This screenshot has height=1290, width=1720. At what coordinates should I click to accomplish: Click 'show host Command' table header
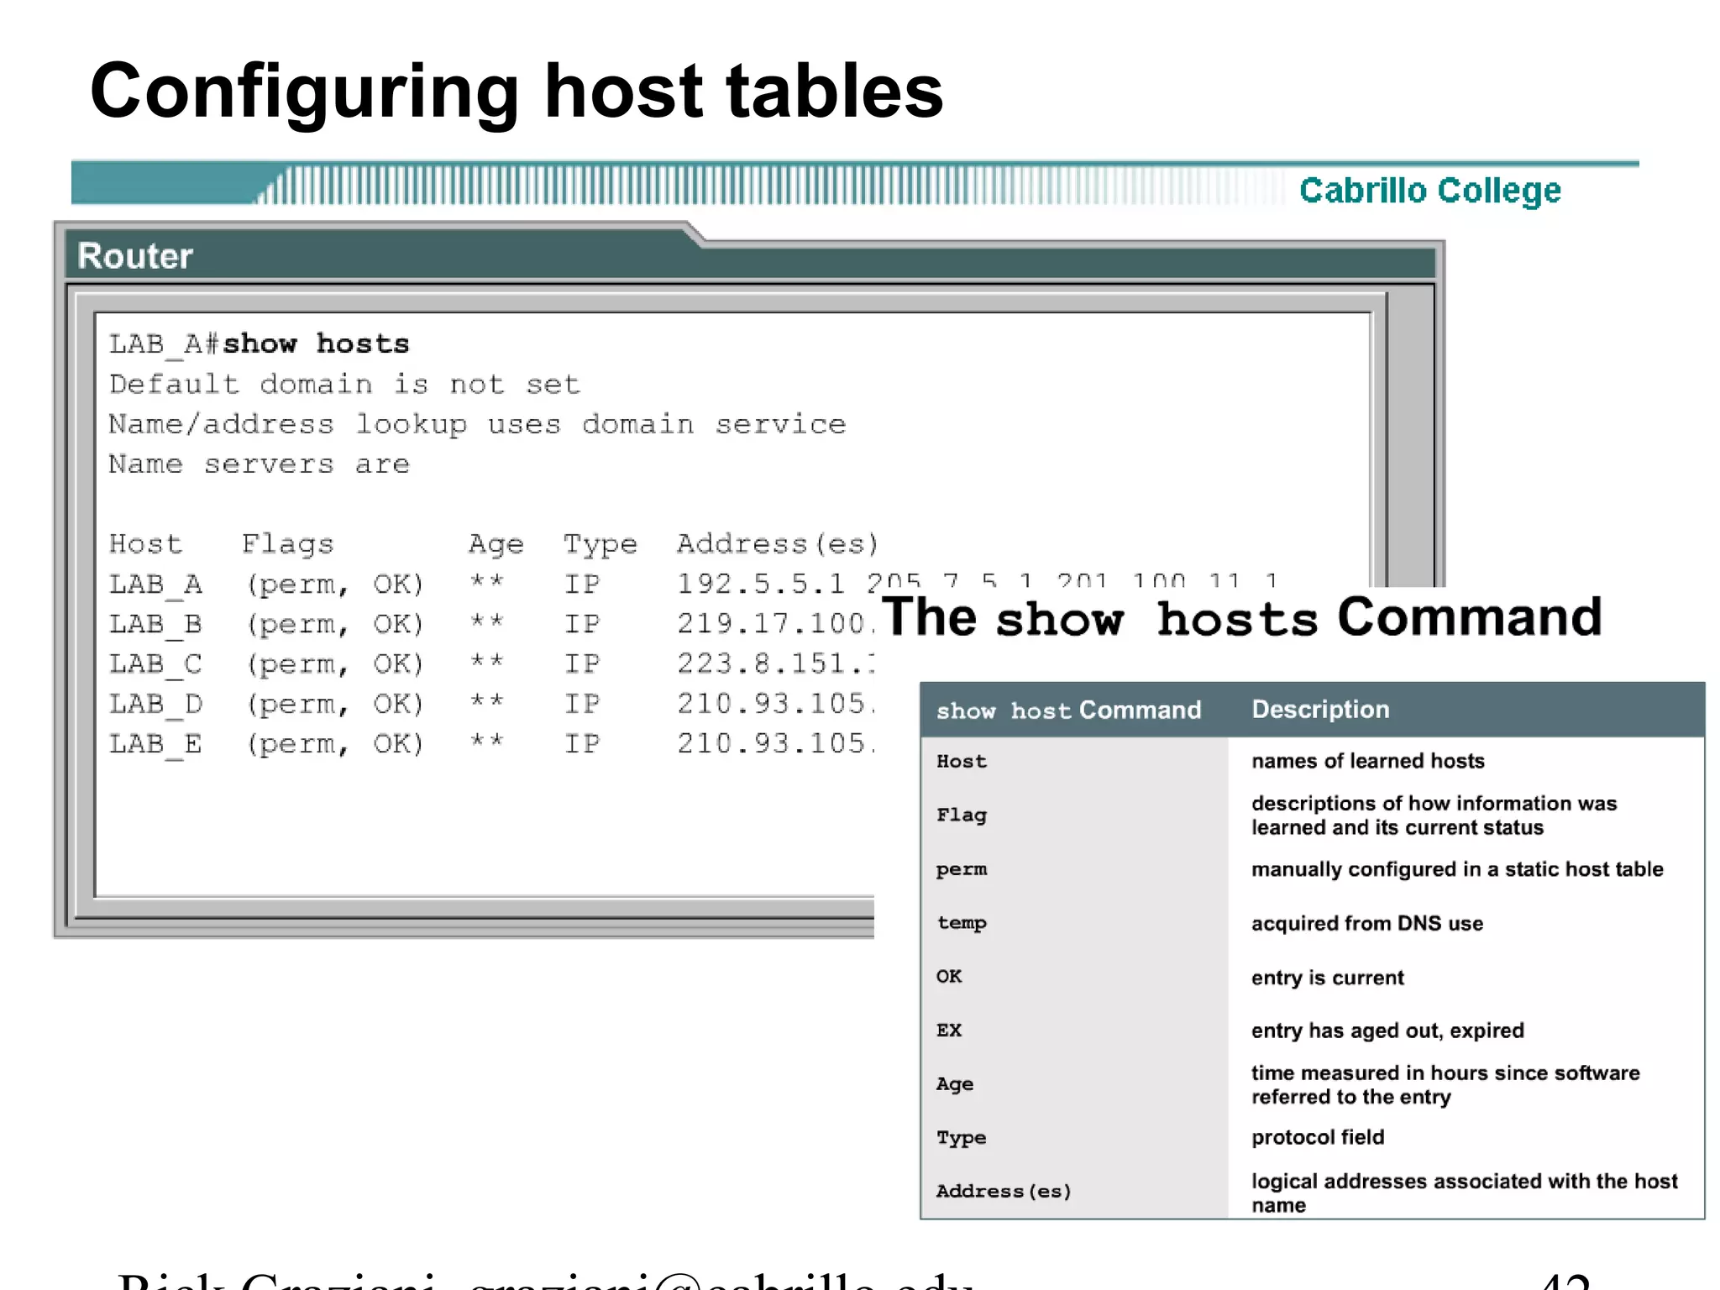pos(1068,711)
